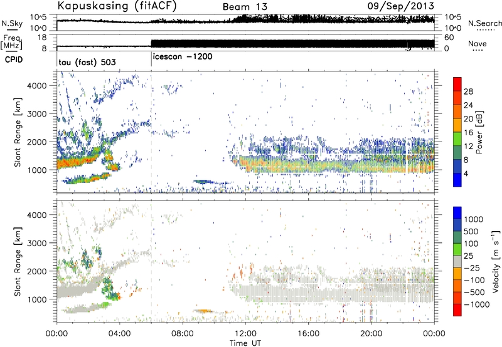Click the blue top of Velocity color bar
This screenshot has width=502, height=347.
[x=457, y=213]
